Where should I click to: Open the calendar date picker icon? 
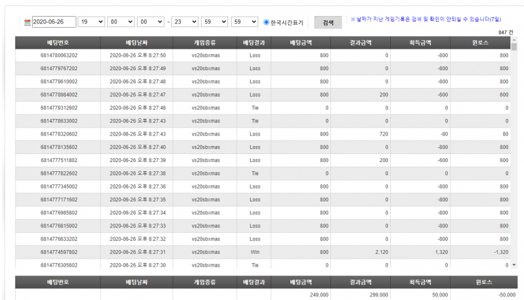click(27, 22)
